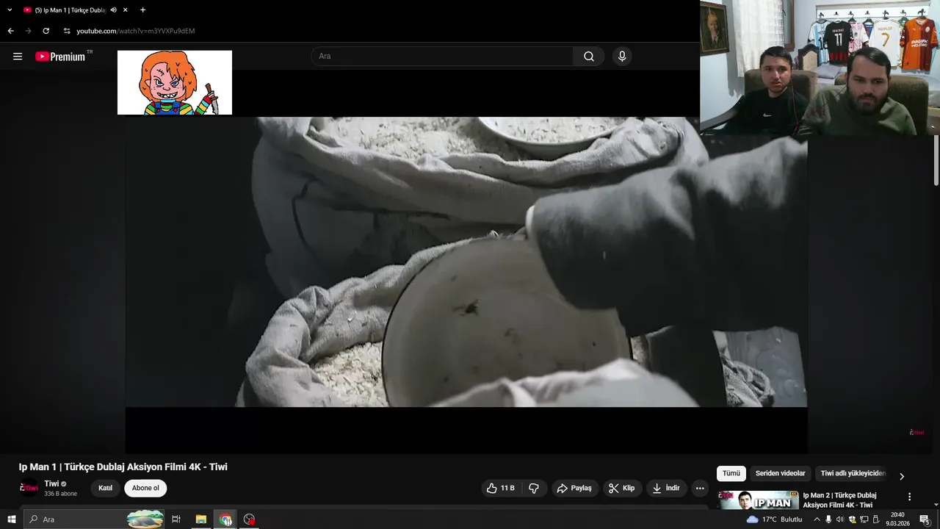940x529 pixels.
Task: Show hidden system tray icons
Action: 817,519
